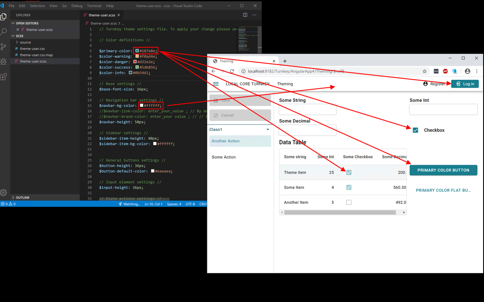Click the split editor icon
This screenshot has width=484, height=302.
point(245,15)
